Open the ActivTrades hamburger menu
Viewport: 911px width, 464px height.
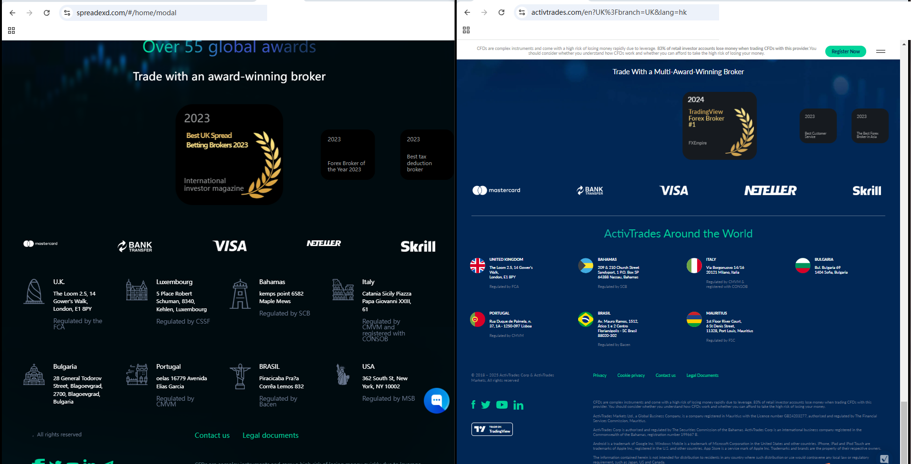click(881, 51)
